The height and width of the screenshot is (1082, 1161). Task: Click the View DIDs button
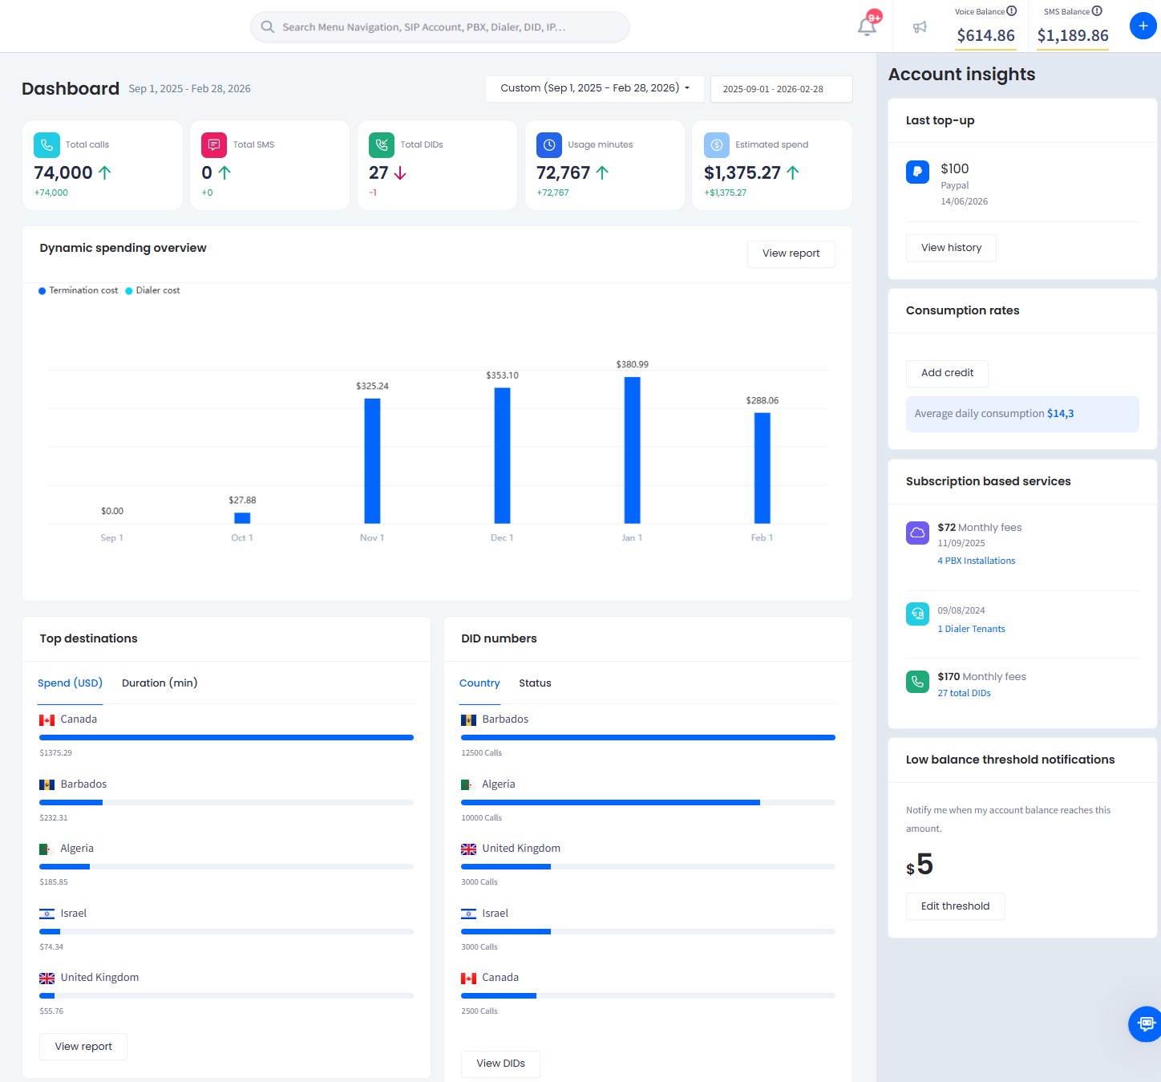500,1064
